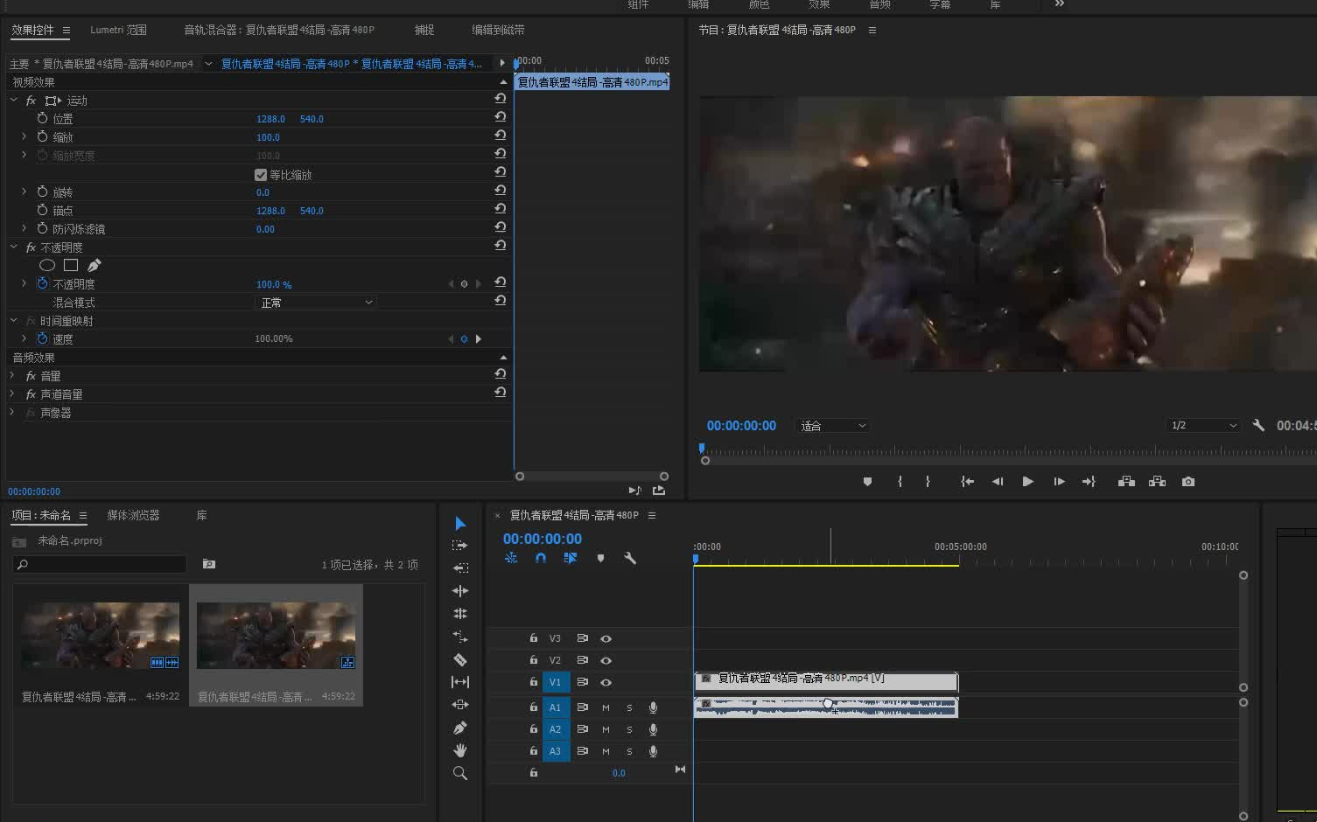Screen dimensions: 1317x822
Task: Open zoom level 适合 dropdown
Action: (x=832, y=426)
